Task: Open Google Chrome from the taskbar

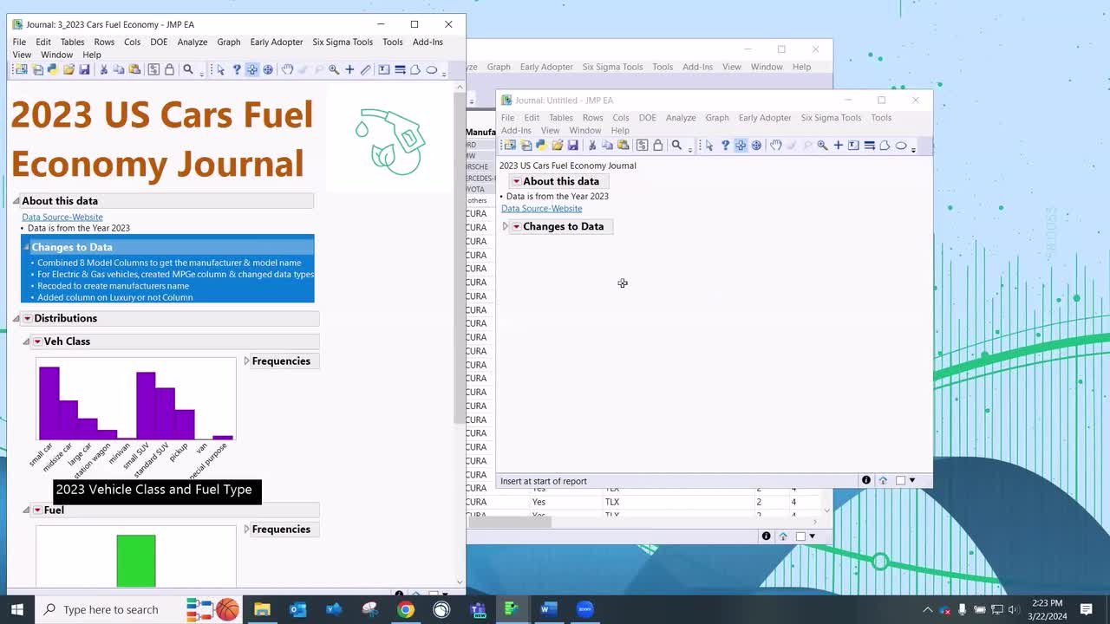Action: click(405, 609)
